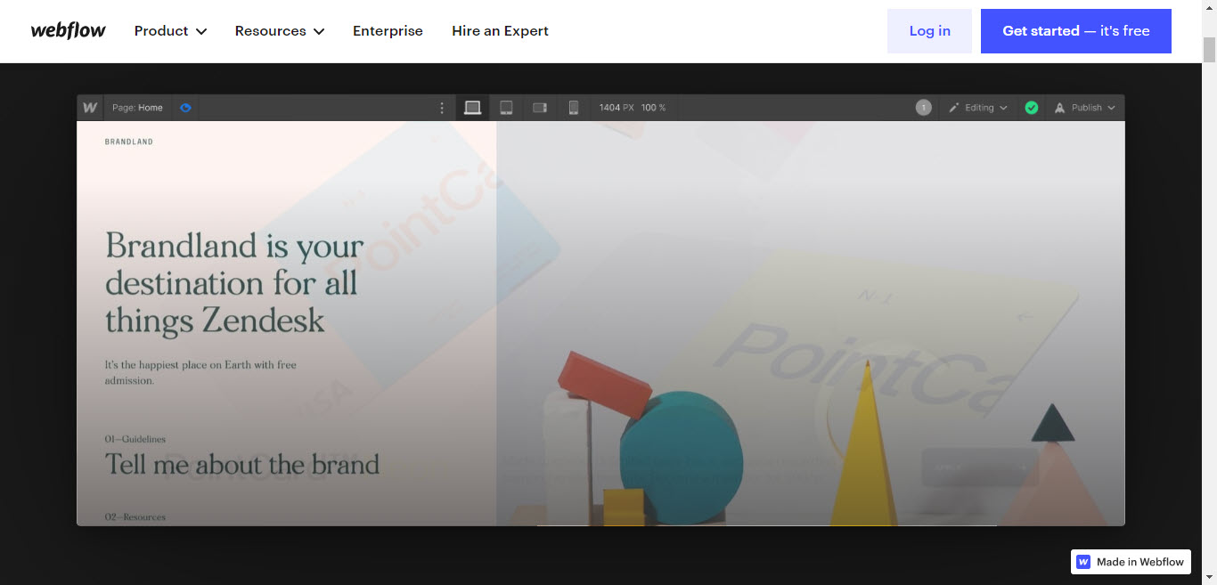Click Hire an Expert in the navigation
Screen dimensions: 1217x585
coord(500,30)
